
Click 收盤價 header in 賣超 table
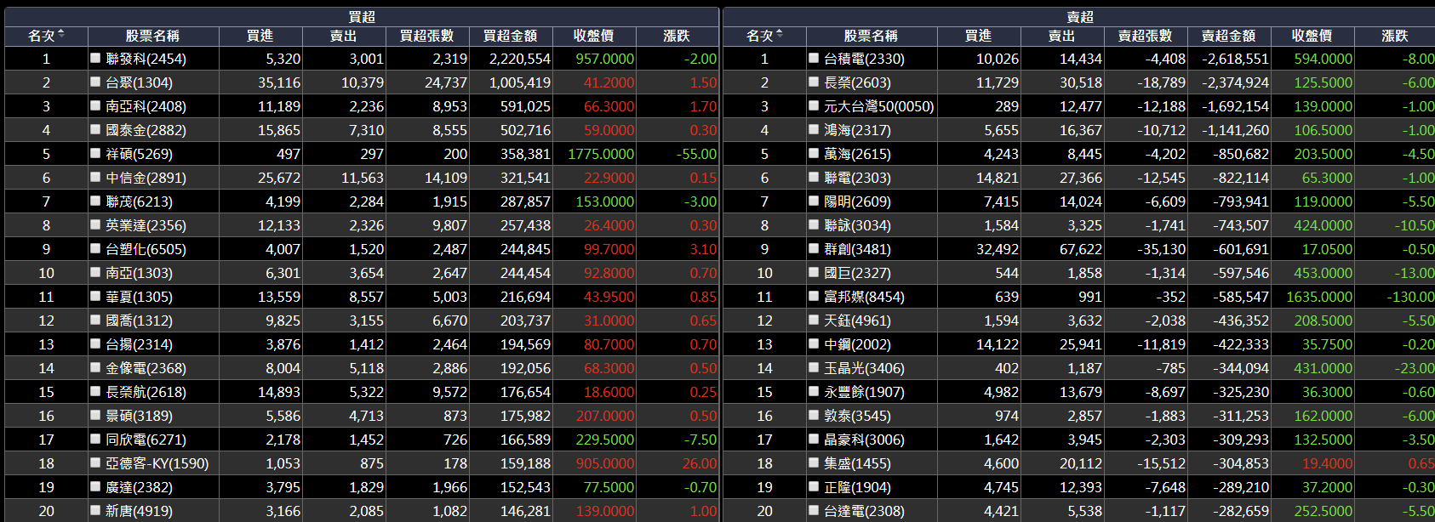pos(1312,36)
